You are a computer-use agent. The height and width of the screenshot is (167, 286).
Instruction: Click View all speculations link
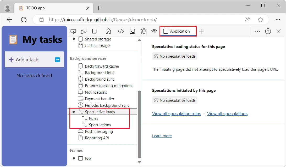coord(227,114)
